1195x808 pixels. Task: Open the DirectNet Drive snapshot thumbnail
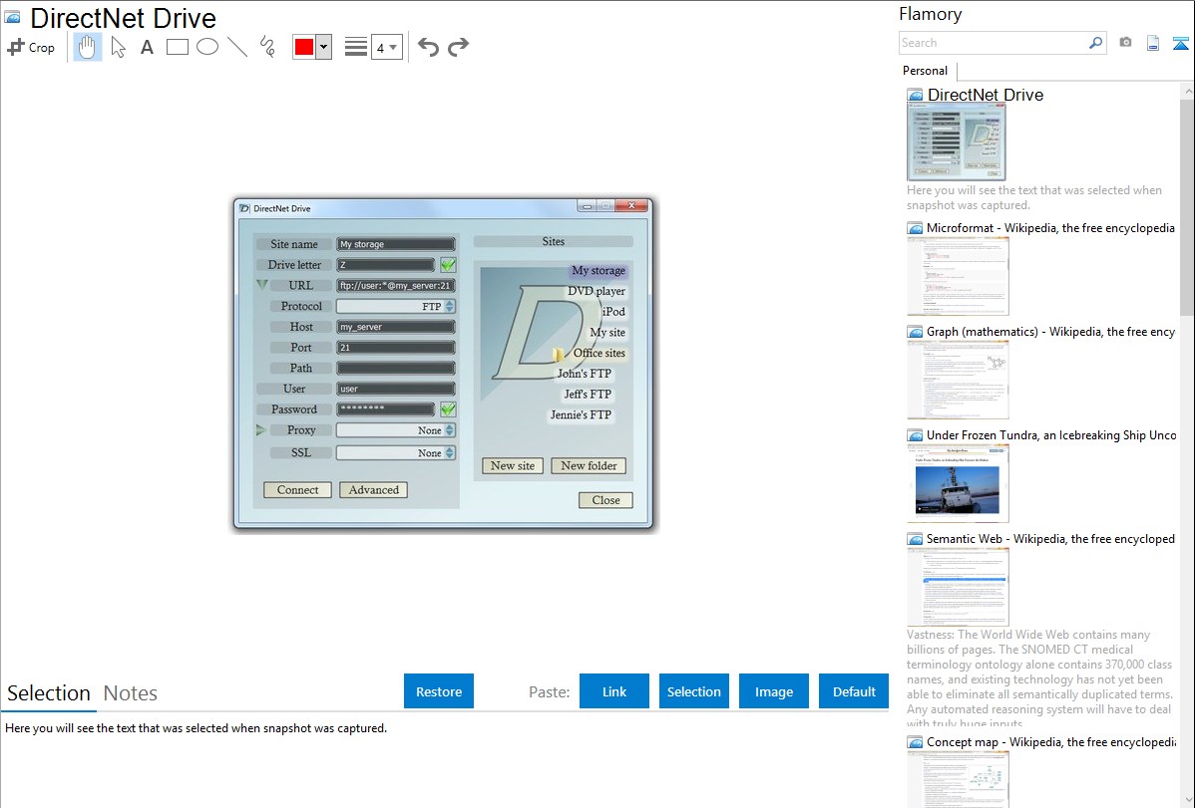pyautogui.click(x=957, y=142)
